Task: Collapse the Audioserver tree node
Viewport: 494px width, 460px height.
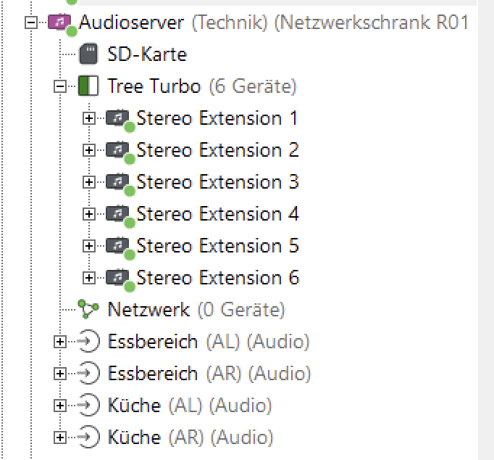Action: click(30, 22)
